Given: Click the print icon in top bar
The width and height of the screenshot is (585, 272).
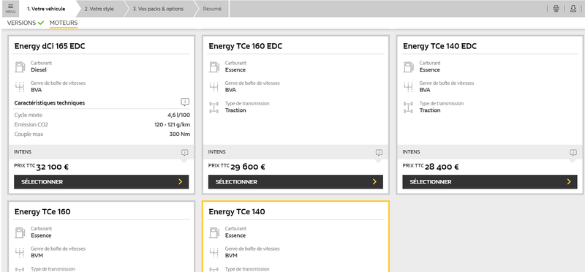Looking at the screenshot, I should coord(556,9).
